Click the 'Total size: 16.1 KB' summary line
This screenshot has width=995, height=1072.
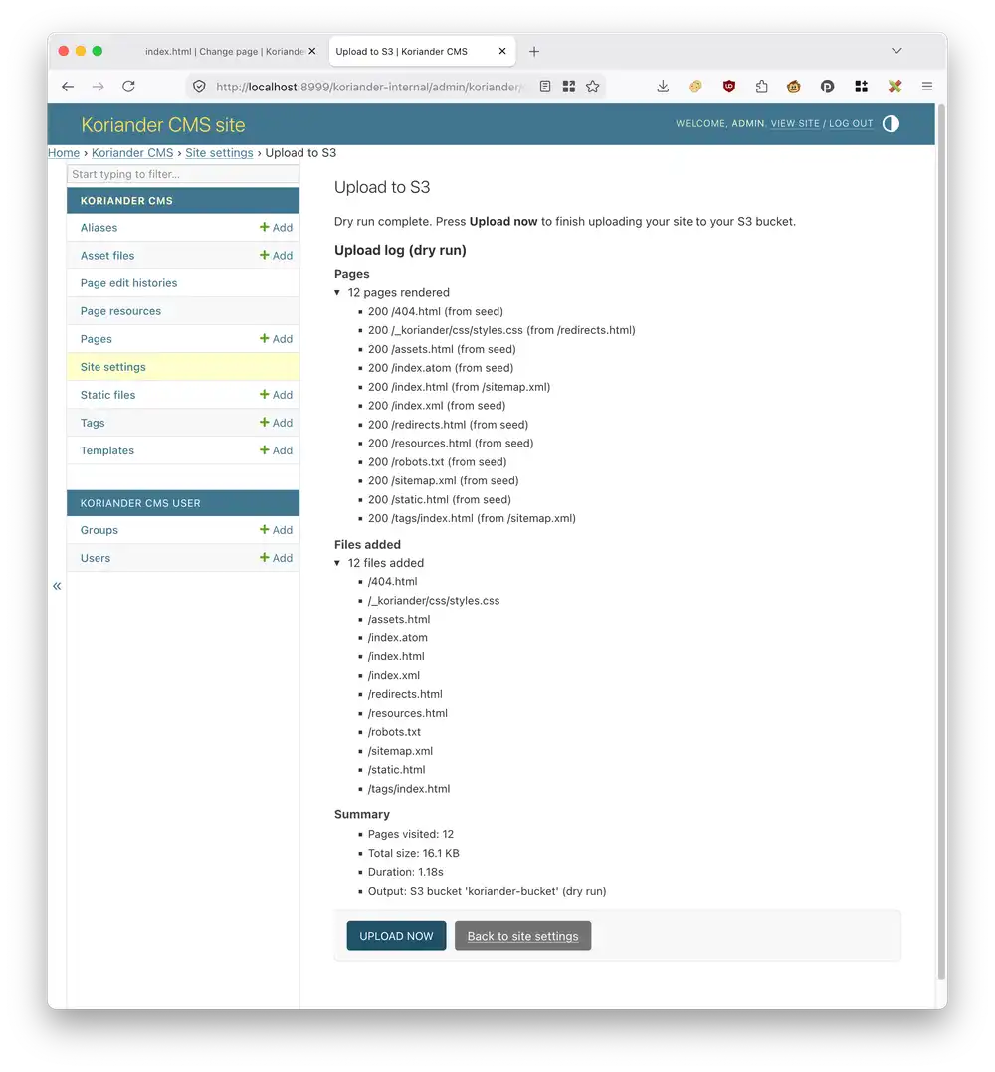pyautogui.click(x=413, y=854)
